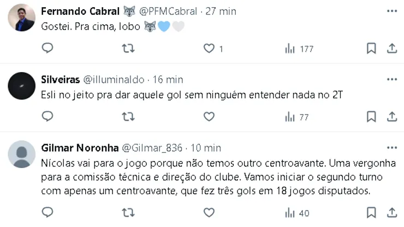
Task: Reply to Fernando Cabral's tweet
Action: pyautogui.click(x=47, y=49)
